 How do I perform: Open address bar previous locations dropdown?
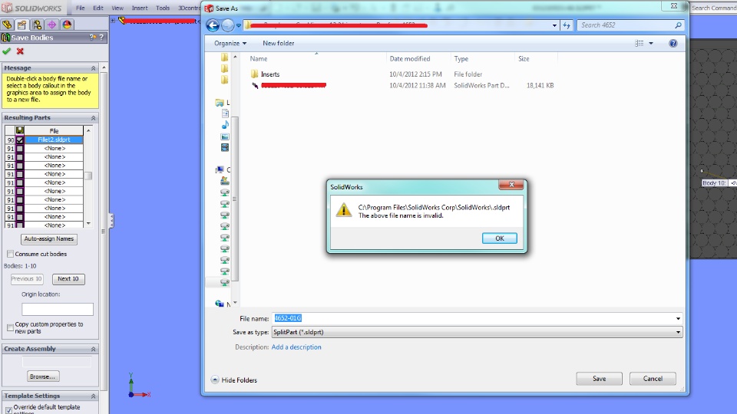554,25
